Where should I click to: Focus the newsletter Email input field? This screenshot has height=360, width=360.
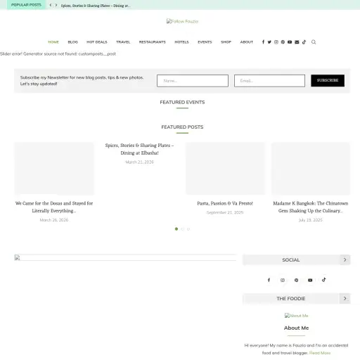pos(269,81)
